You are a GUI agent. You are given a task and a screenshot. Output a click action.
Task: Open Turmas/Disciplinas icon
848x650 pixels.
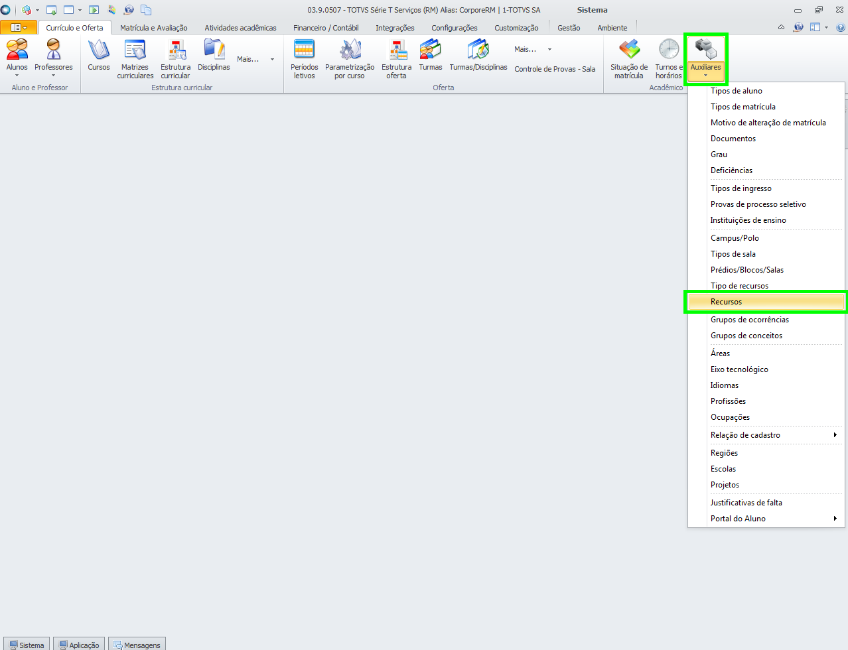tap(478, 55)
